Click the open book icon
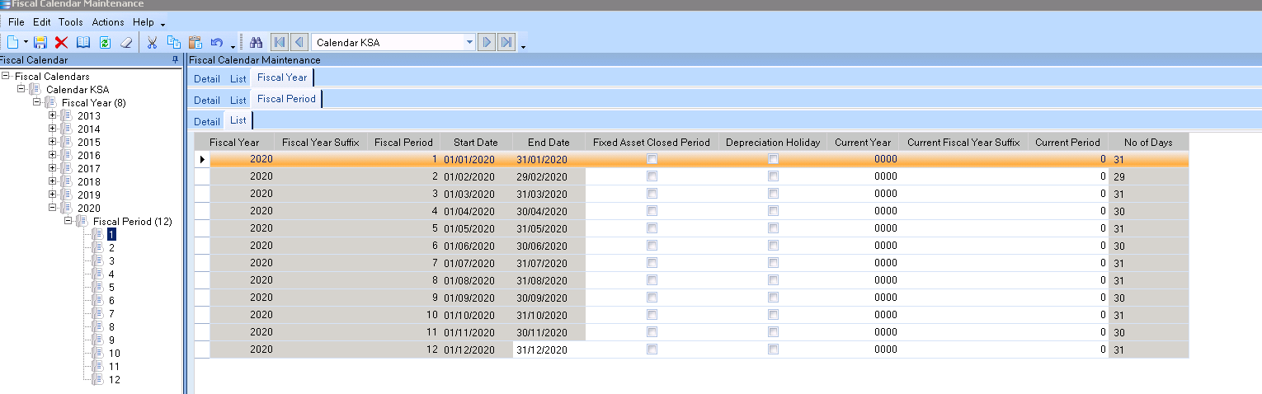Screen dimensions: 1262x394 pos(83,42)
